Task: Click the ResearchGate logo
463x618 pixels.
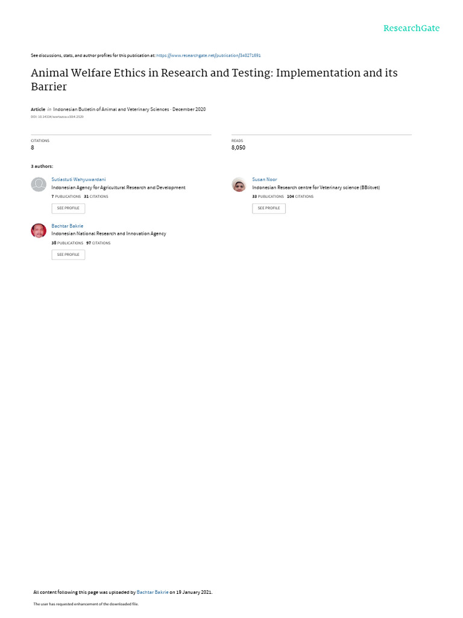Action: point(411,28)
